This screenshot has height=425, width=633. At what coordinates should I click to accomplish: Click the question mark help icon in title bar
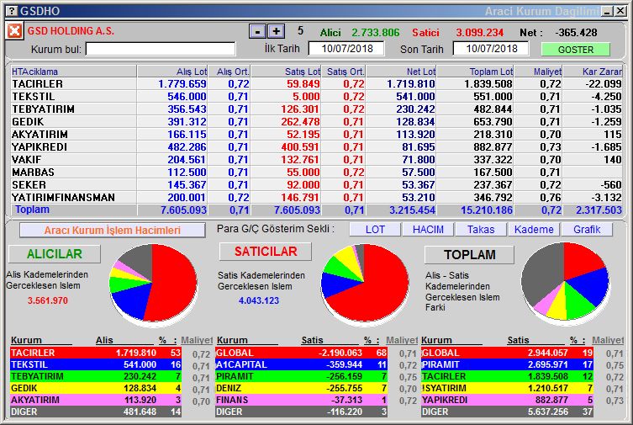pos(12,10)
